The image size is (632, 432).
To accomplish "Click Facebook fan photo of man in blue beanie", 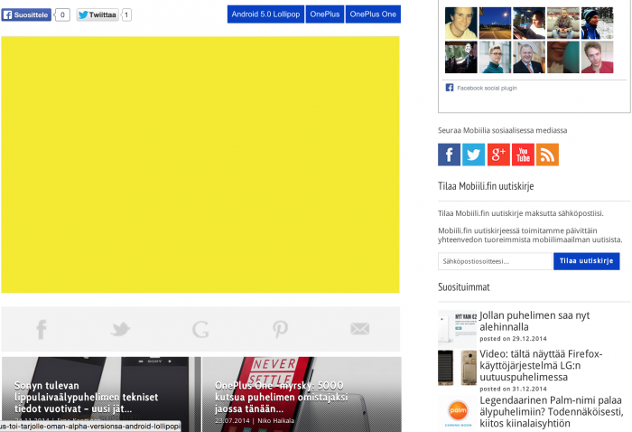I will 598,23.
